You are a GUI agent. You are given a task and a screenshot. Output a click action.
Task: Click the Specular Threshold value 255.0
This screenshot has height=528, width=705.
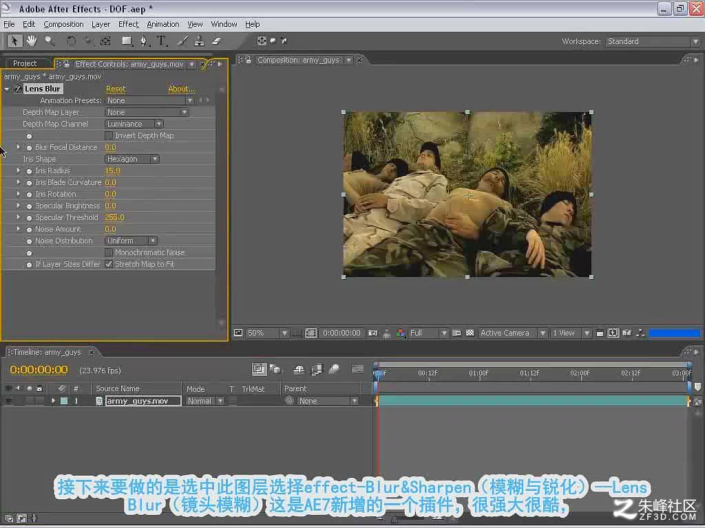click(x=114, y=217)
